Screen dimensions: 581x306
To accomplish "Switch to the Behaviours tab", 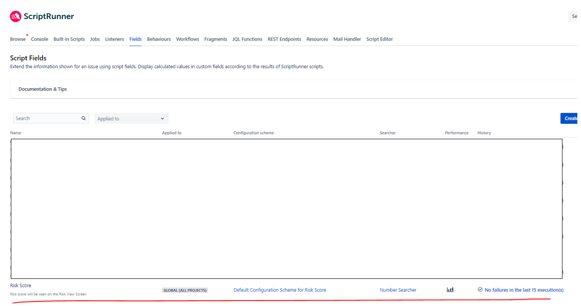I will [159, 39].
